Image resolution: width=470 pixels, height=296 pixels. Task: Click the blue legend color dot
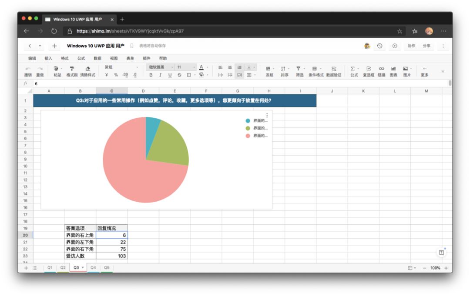click(248, 120)
